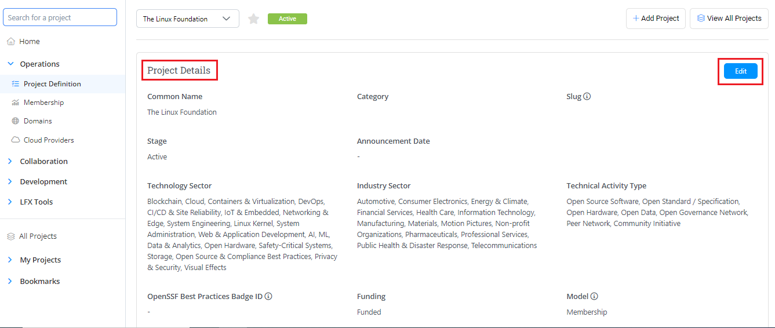Click the Cloud Providers cloud icon
This screenshot has width=775, height=328.
coord(16,140)
